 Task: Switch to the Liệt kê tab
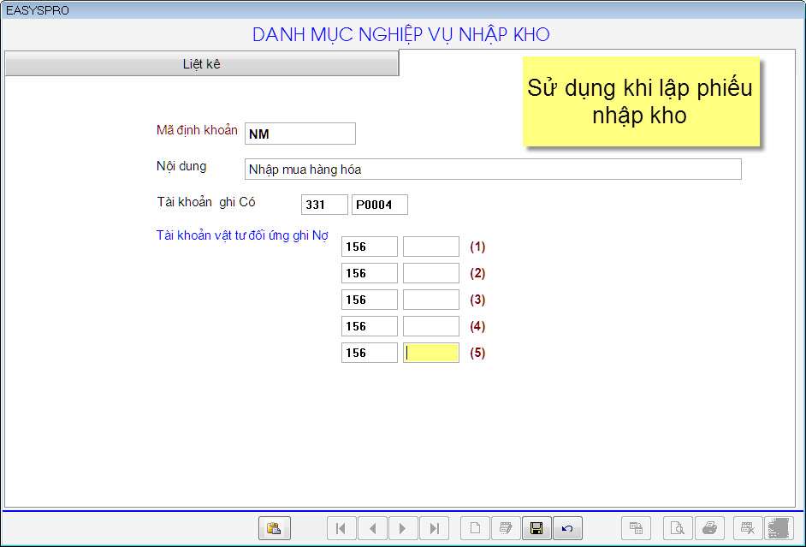pos(202,64)
